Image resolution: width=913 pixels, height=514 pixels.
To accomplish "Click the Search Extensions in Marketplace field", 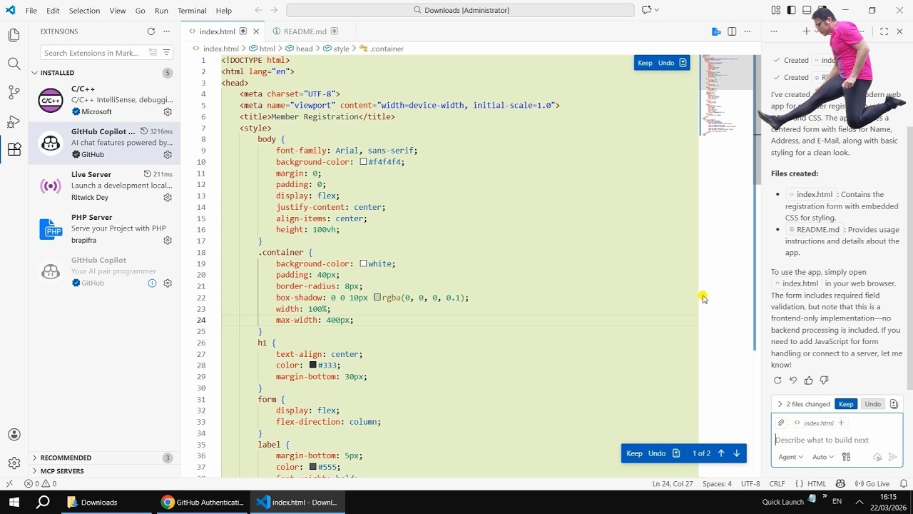I will 106,53.
